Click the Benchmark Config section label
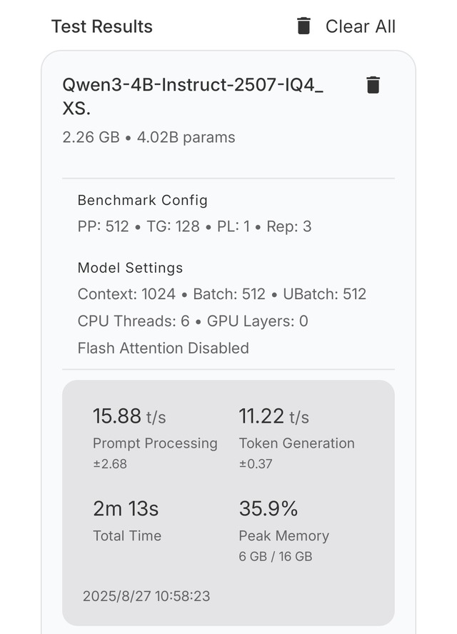The height and width of the screenshot is (634, 457). 142,201
